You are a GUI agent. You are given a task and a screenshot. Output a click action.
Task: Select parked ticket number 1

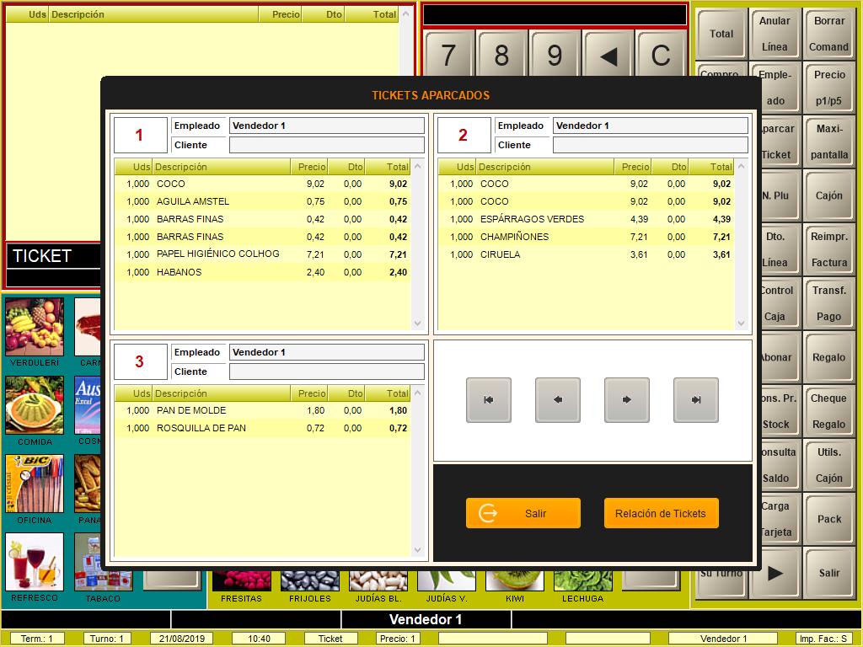pyautogui.click(x=139, y=136)
